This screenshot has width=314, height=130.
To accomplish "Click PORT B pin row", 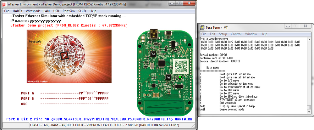I will tap(74, 99).
